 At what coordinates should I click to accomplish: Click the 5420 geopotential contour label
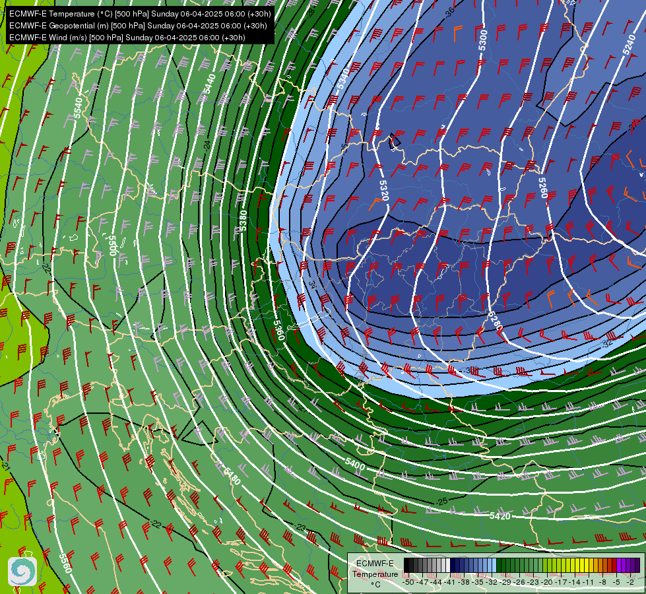pyautogui.click(x=500, y=515)
